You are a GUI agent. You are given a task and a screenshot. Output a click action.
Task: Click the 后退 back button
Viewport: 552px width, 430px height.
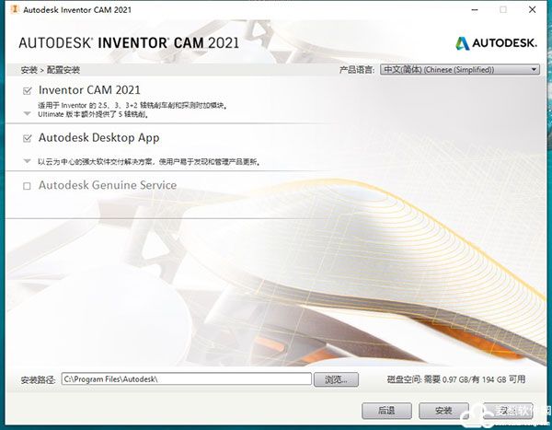386,411
